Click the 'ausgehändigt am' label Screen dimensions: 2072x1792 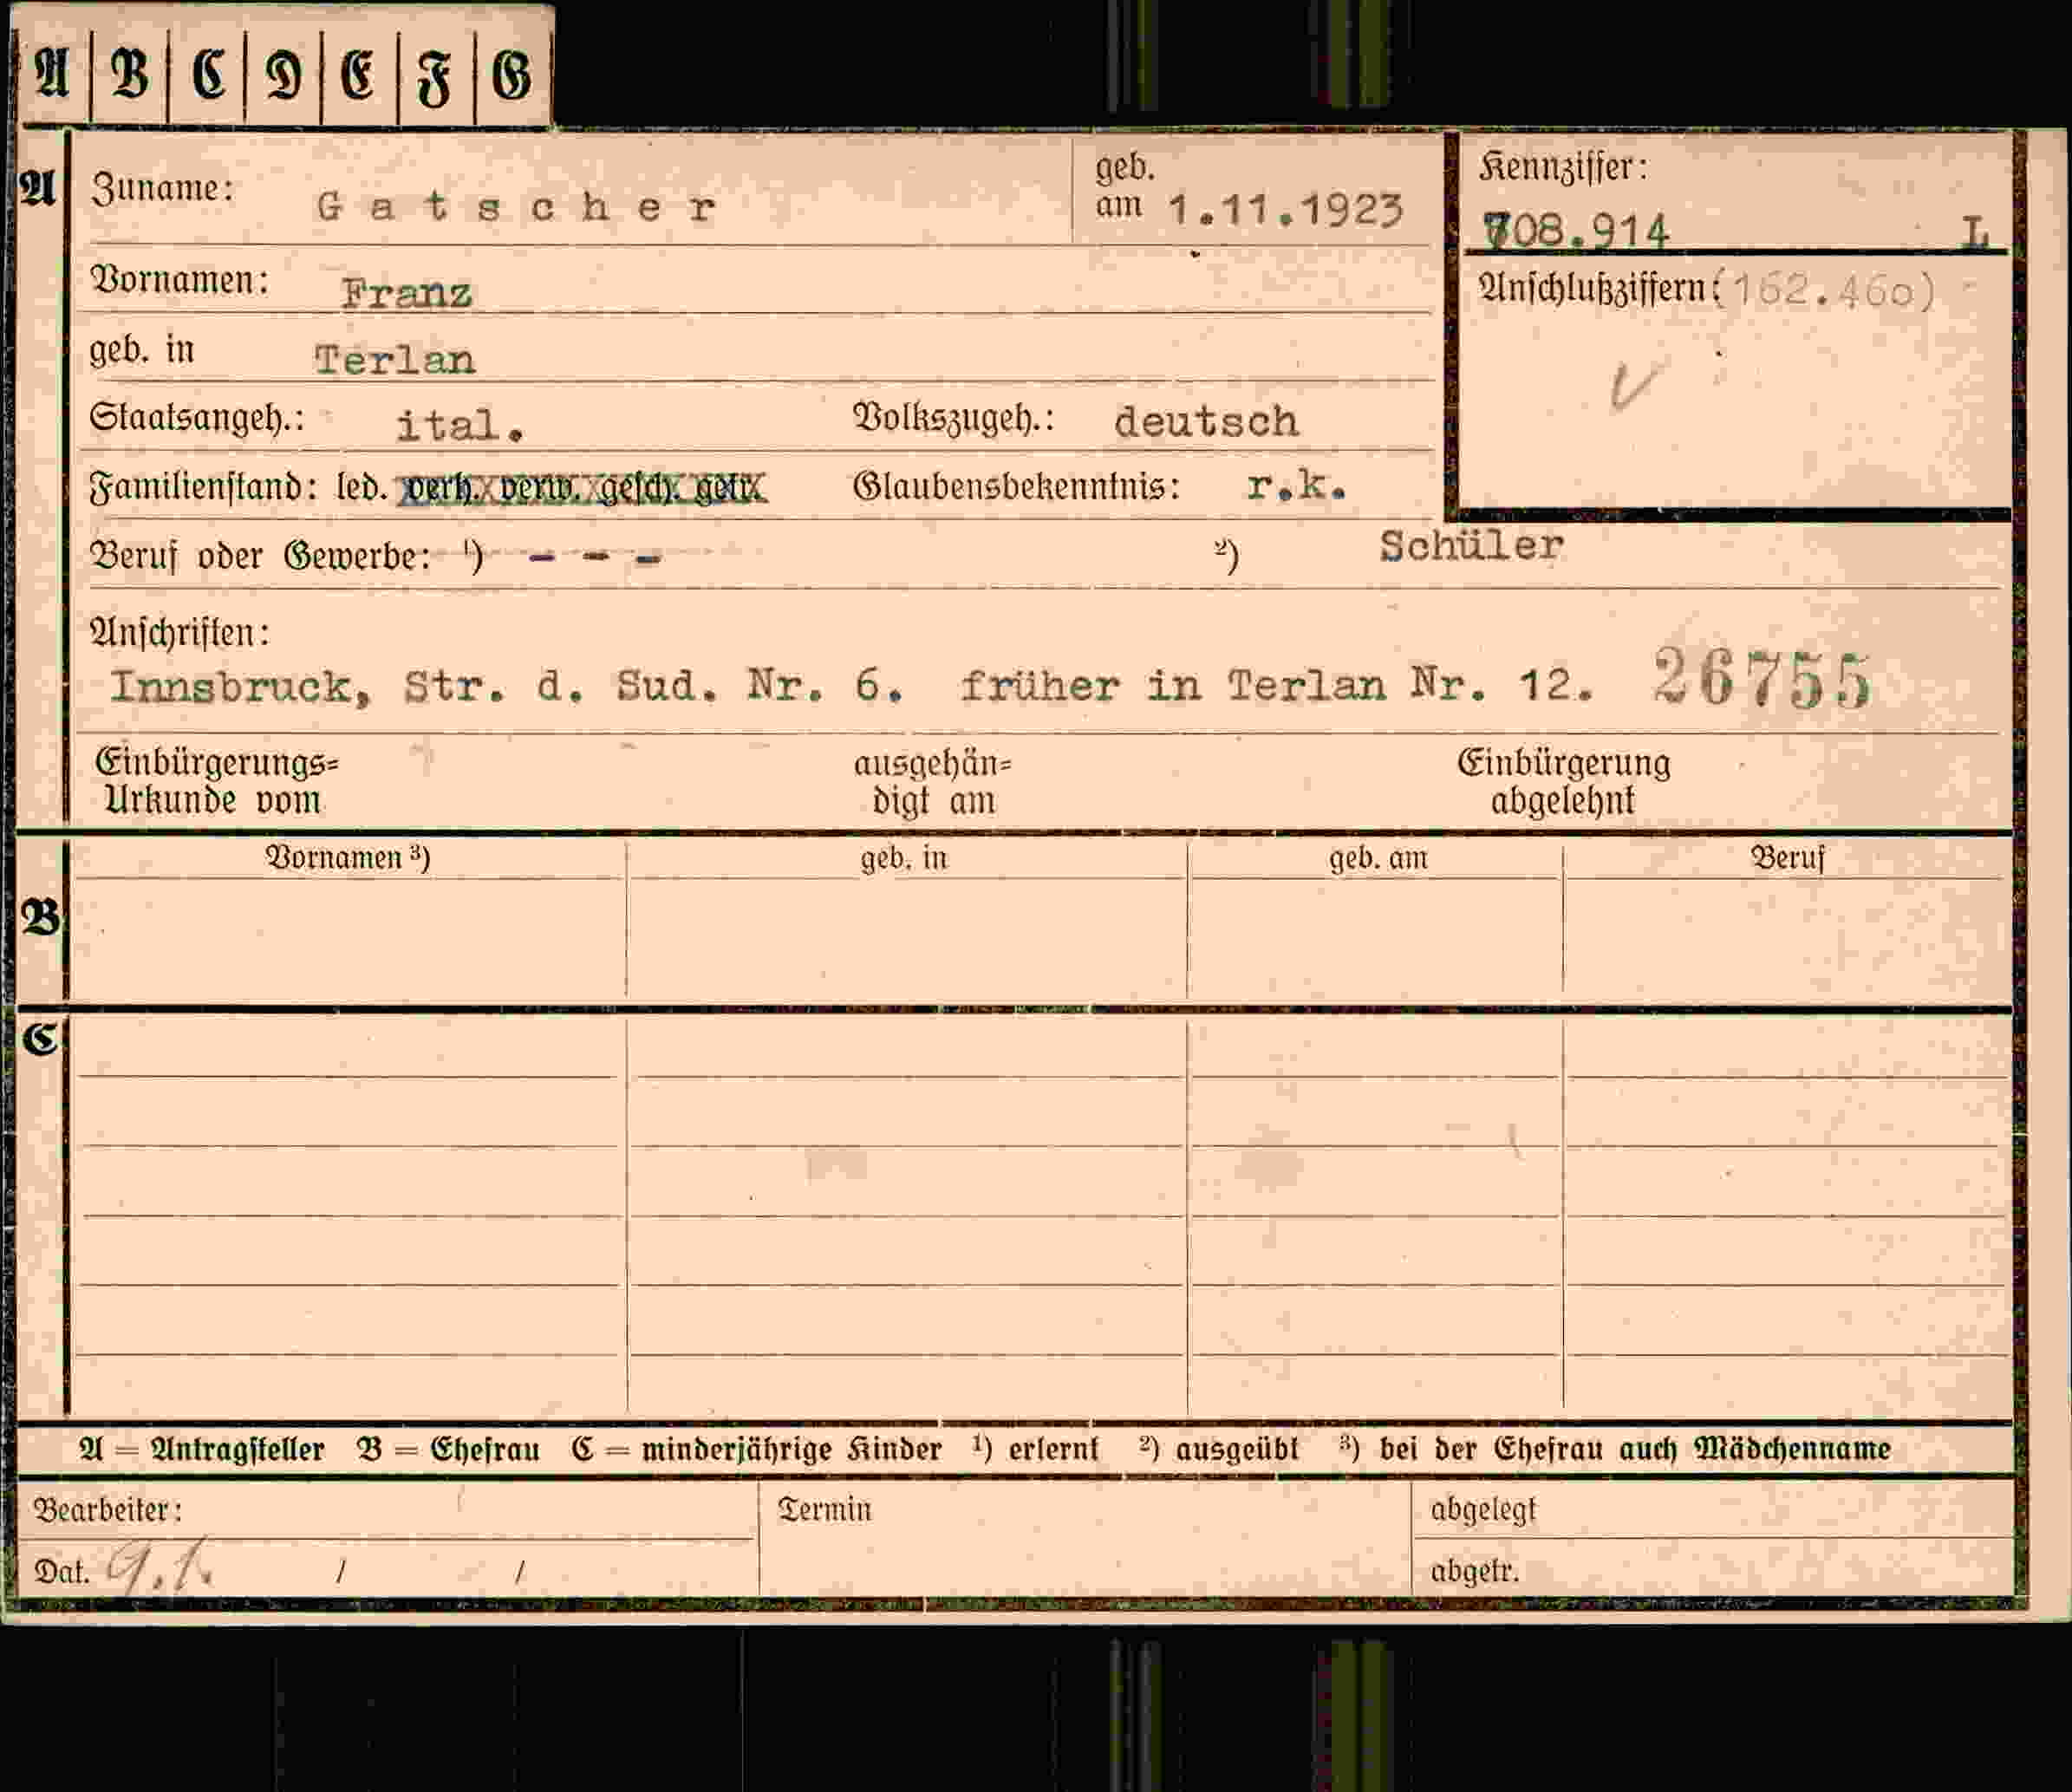(932, 783)
